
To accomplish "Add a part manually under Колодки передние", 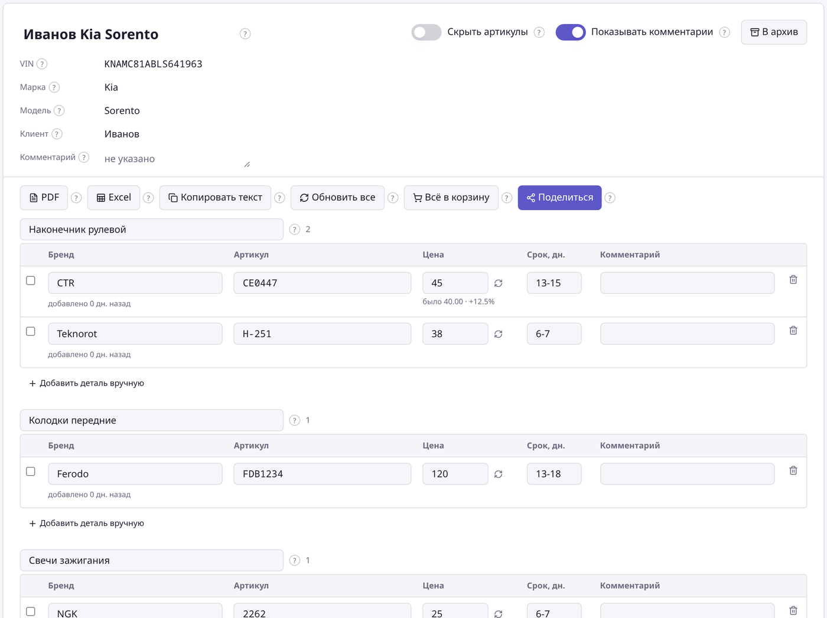I will pos(86,523).
